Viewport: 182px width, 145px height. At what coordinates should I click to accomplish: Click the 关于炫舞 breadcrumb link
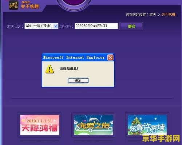(x=168, y=15)
